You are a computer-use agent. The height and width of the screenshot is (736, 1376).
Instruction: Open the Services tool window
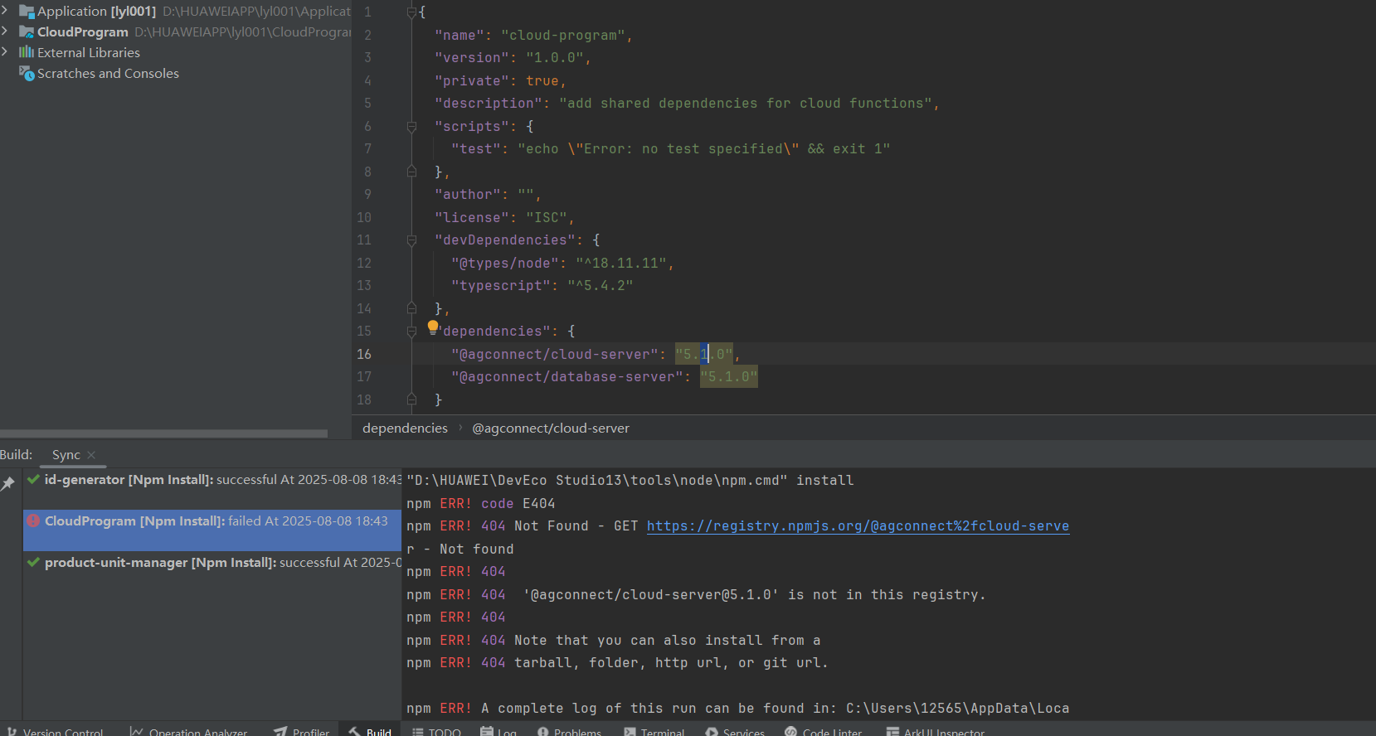point(735,732)
